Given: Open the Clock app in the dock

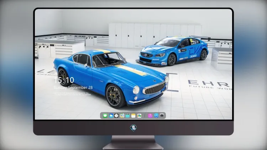Looking at the screenshot, I should [x=116, y=116].
